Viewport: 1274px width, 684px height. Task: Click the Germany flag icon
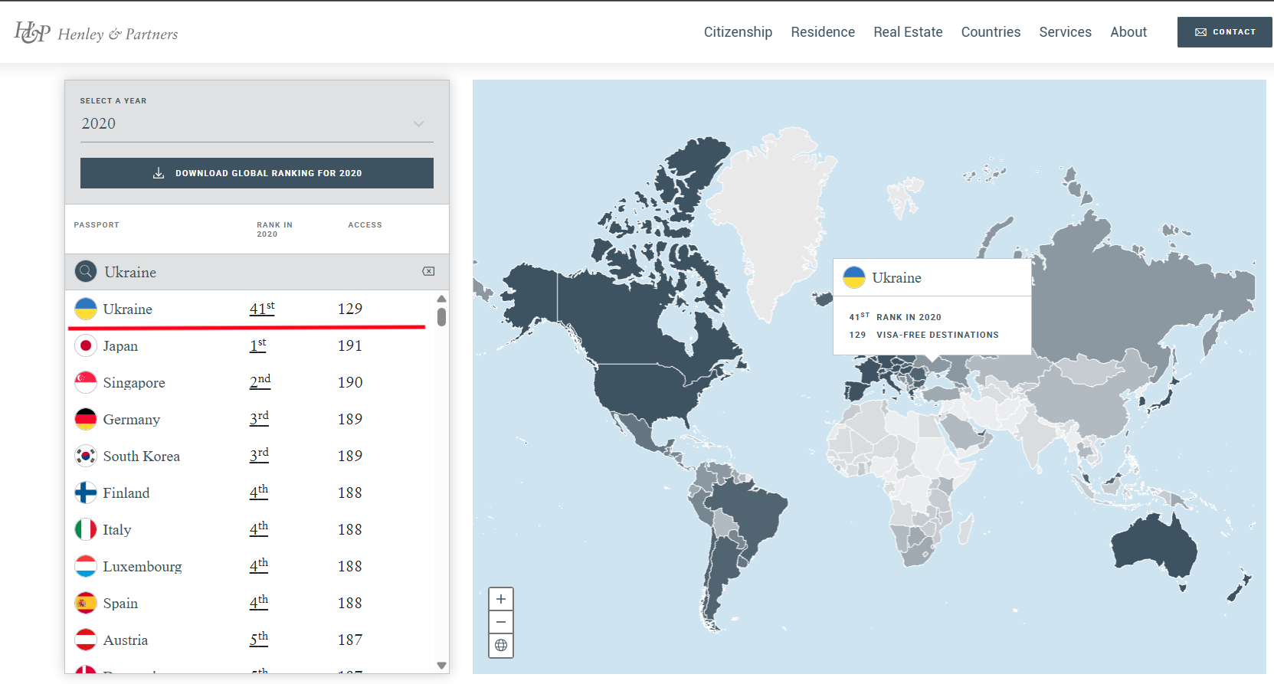[86, 419]
